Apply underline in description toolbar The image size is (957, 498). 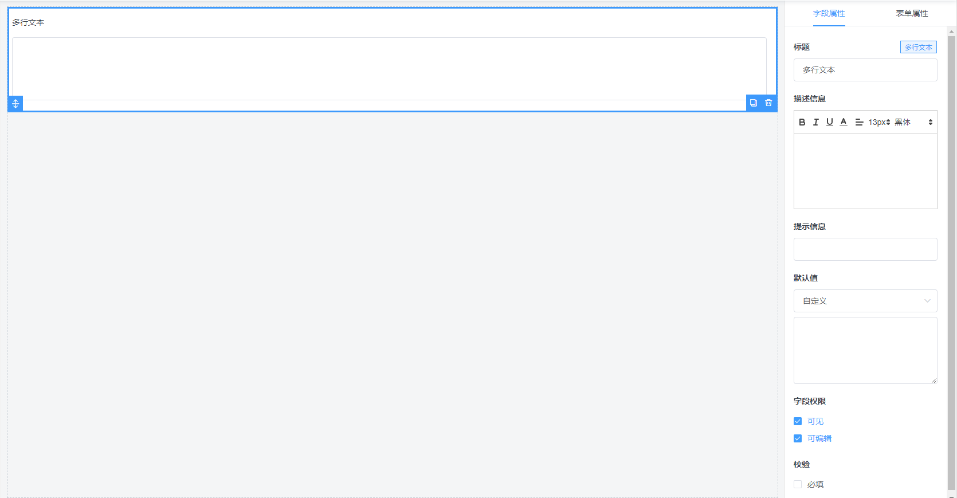click(830, 122)
